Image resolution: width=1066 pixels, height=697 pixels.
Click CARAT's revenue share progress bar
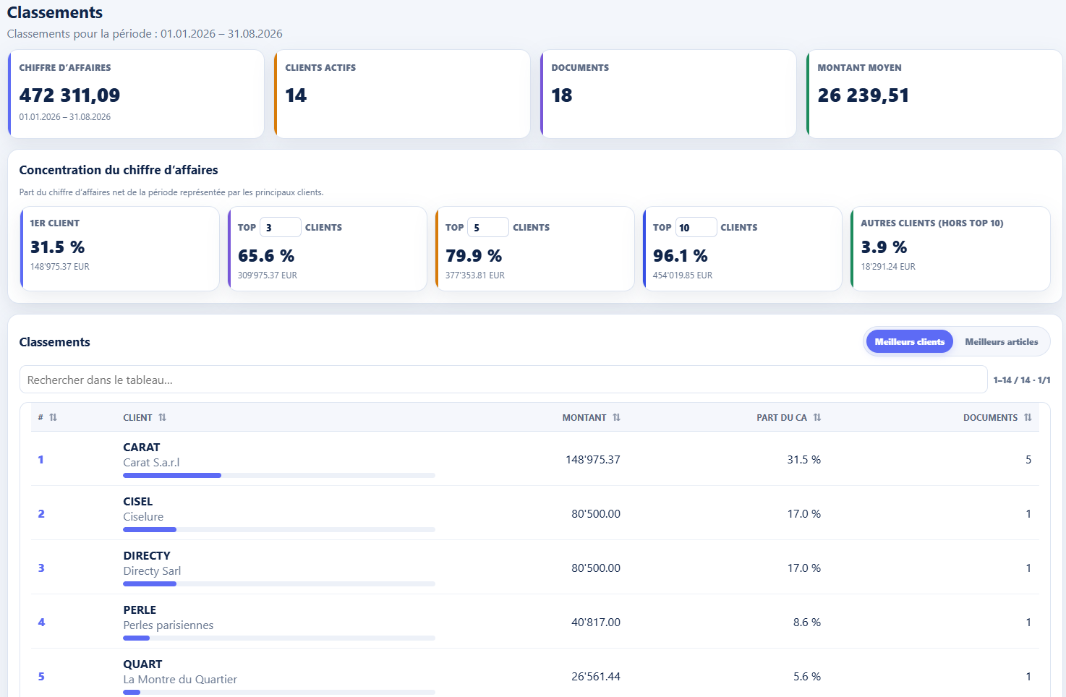[x=279, y=475]
